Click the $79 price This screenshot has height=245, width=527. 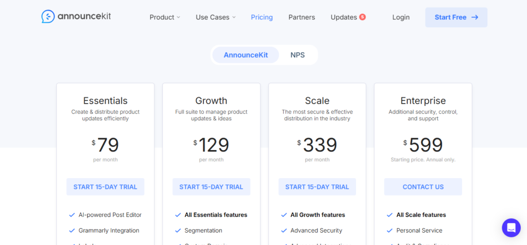coord(105,145)
